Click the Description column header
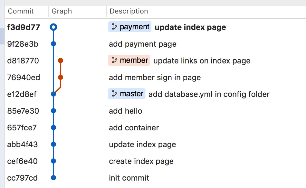Viewport: 306px width, 188px height. [x=129, y=11]
